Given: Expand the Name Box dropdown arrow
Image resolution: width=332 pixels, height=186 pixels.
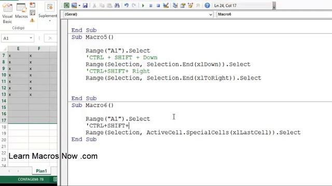Looking at the screenshot, I should [x=31, y=38].
